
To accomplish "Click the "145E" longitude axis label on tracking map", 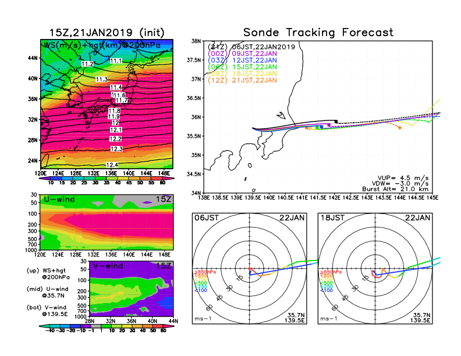I will pos(432,198).
